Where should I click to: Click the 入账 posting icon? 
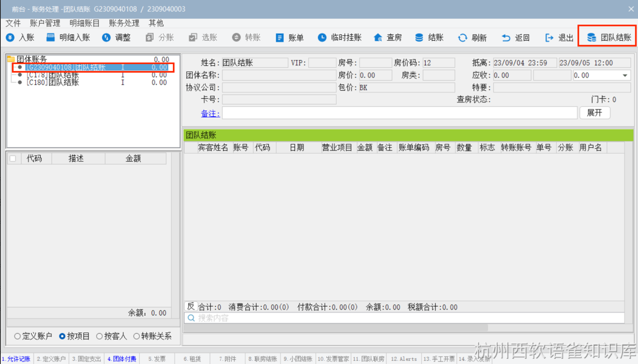pos(11,37)
